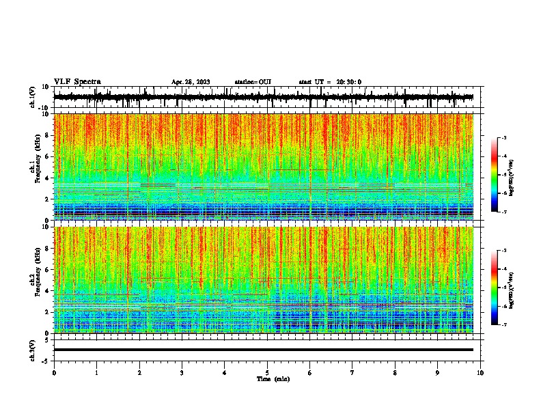Click the '4' tick label on ch.2 frequency axis
This screenshot has height=418, width=541.
47,291
